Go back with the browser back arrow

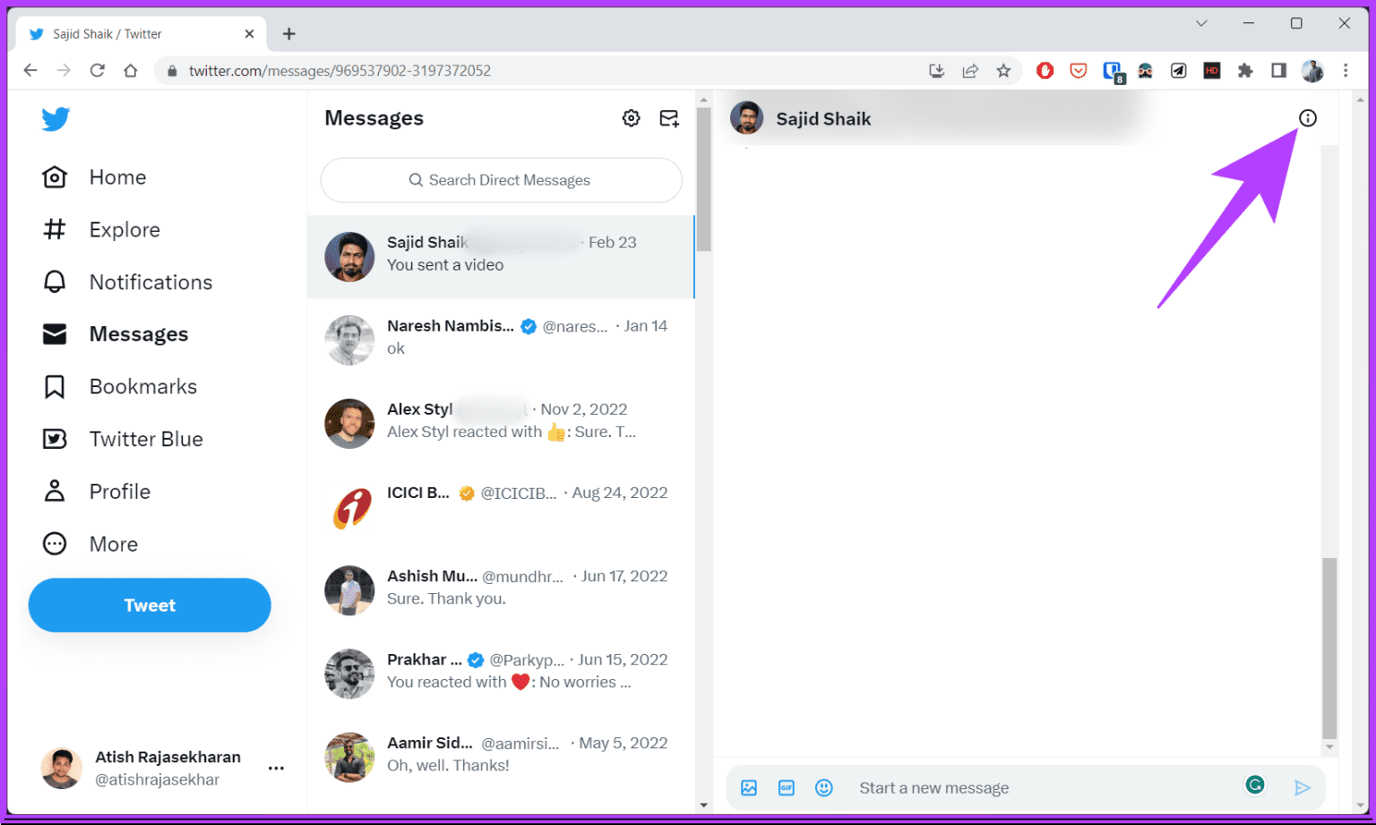point(30,71)
